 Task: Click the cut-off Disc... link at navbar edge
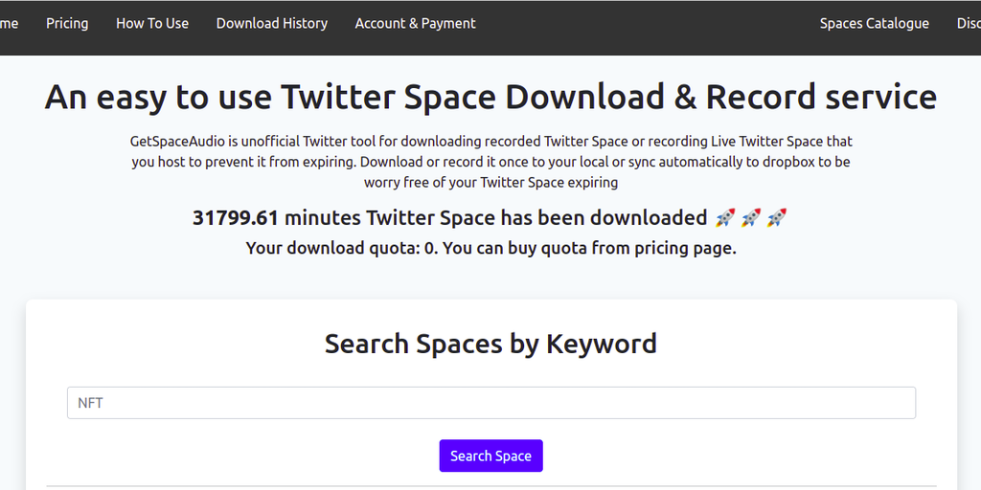[x=968, y=23]
